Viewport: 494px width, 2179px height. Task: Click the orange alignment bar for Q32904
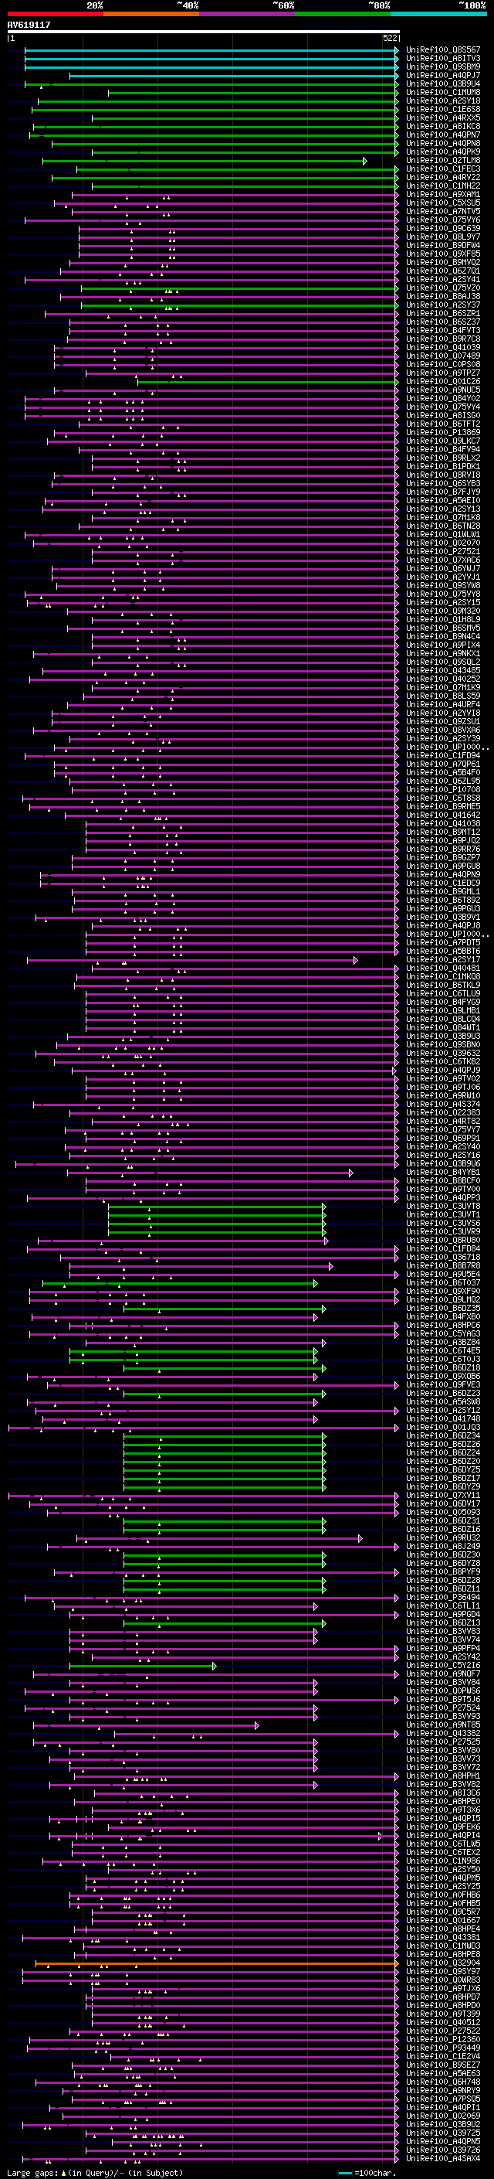(217, 1964)
